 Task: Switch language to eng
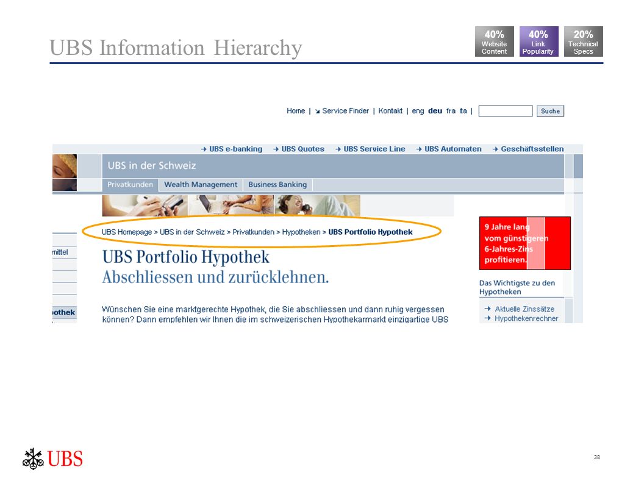click(418, 111)
